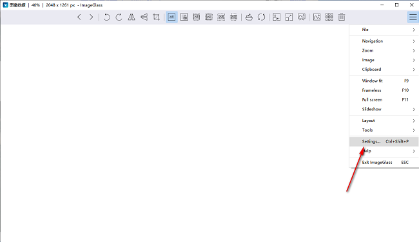
Task: Refresh the image with circular arrows icon
Action: 261,17
